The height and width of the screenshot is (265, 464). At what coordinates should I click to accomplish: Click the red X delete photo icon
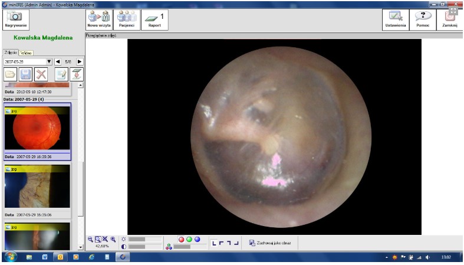tap(41, 74)
